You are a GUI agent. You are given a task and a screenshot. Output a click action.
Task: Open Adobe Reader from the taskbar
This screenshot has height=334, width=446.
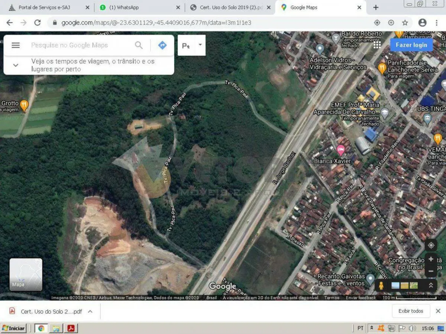[x=71, y=328]
